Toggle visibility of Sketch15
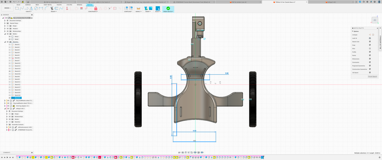The width and height of the screenshot is (382, 160). tap(10, 71)
